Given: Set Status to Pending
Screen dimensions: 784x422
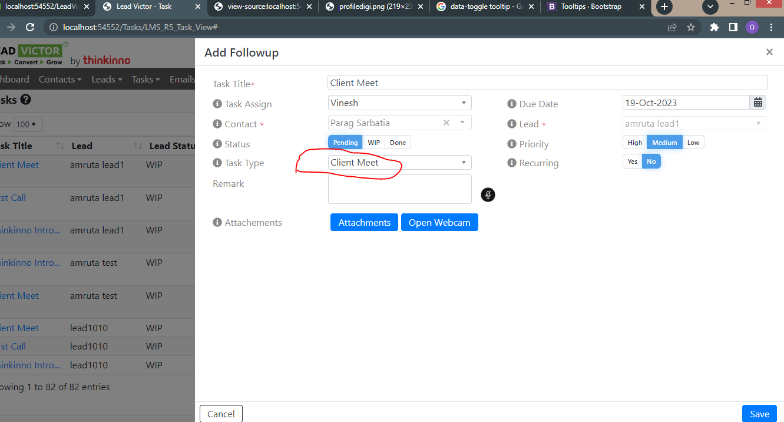Looking at the screenshot, I should tap(345, 143).
